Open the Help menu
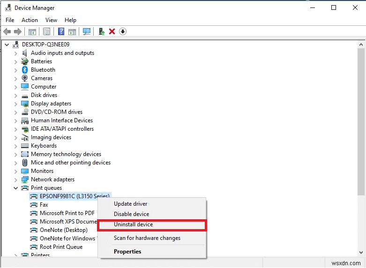366x268 pixels. tap(70, 20)
